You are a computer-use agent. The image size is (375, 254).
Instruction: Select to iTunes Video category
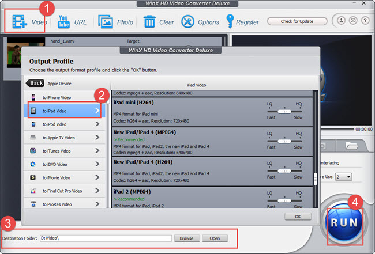click(65, 151)
